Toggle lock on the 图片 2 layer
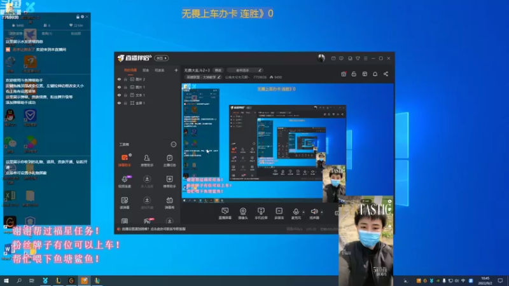 pos(125,79)
